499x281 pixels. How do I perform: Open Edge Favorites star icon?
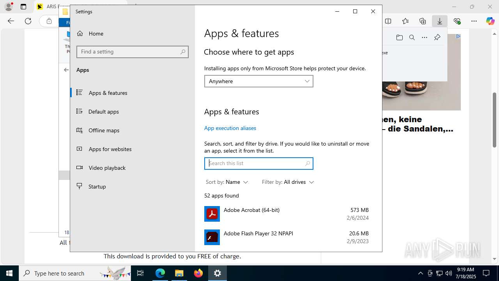click(x=405, y=21)
